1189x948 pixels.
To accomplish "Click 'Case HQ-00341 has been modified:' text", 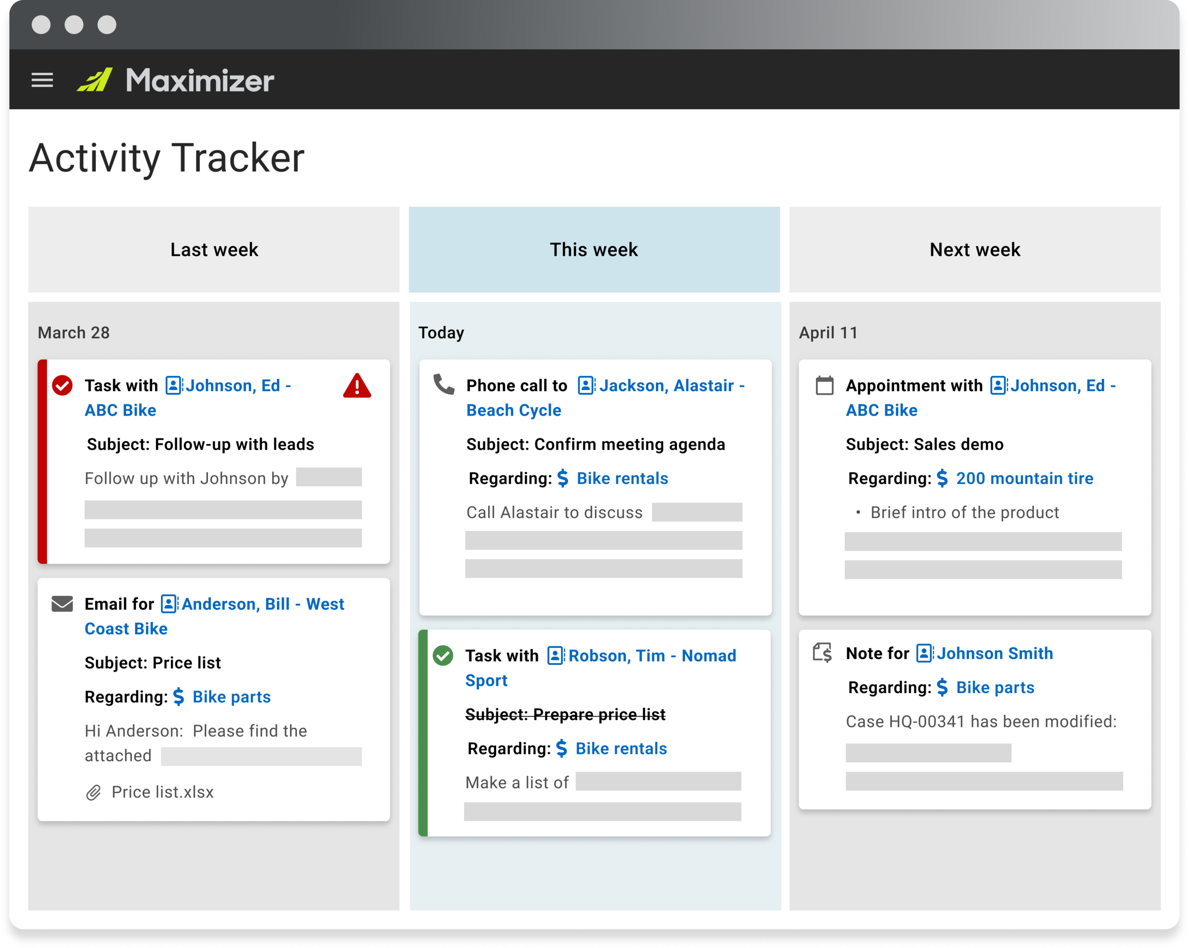I will (x=981, y=721).
